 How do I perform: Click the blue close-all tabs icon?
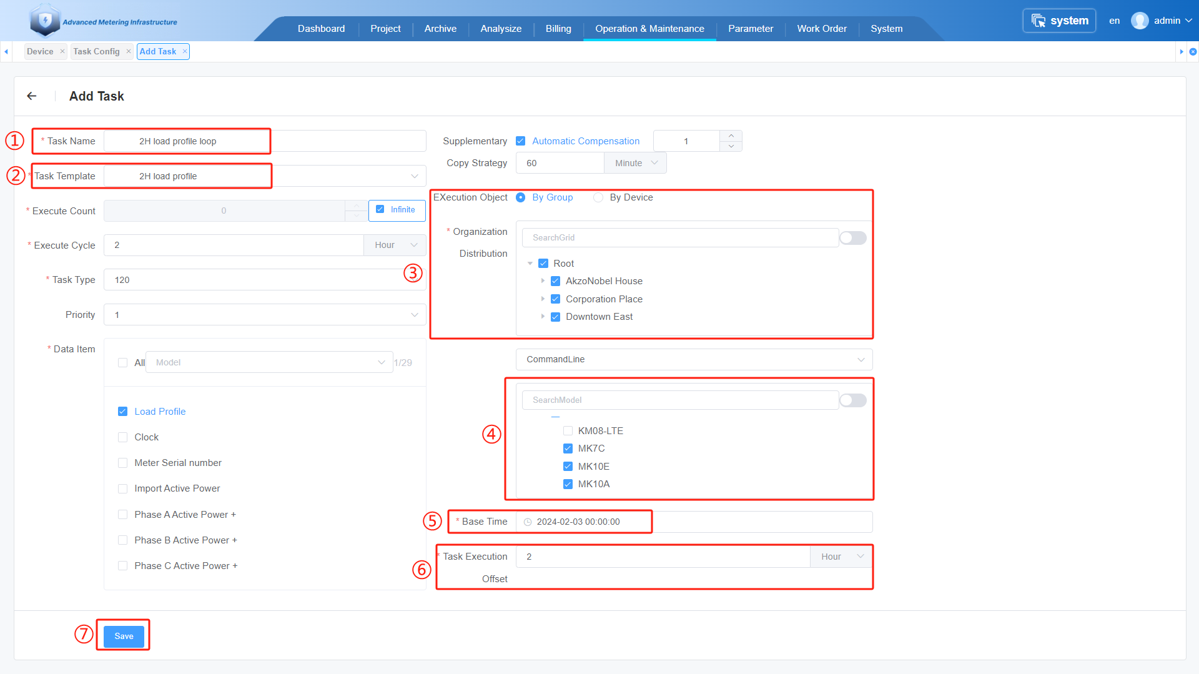point(1193,52)
